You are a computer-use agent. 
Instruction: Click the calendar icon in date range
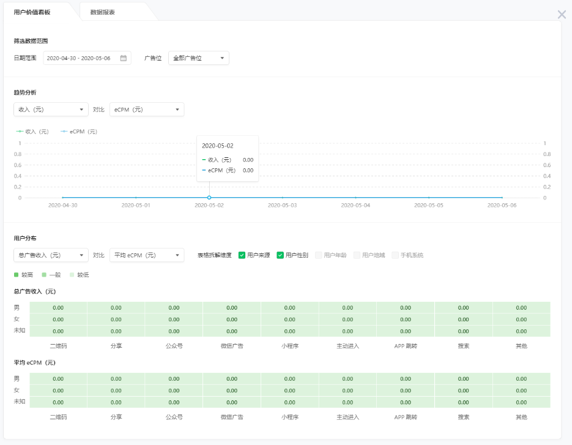[123, 58]
